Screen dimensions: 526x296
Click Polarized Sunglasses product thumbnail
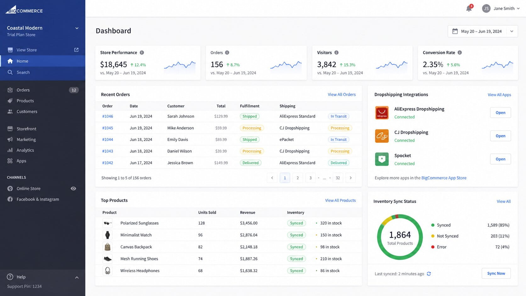click(108, 223)
